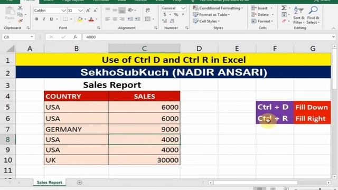Toggle Center horizontal alignment
Image resolution: width=338 pixels, height=190 pixels.
115,19
